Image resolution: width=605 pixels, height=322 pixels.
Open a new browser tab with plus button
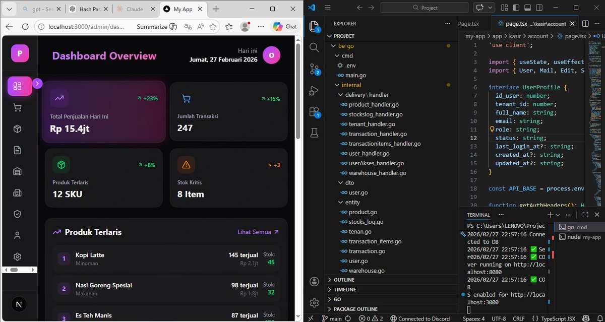pyautogui.click(x=216, y=9)
